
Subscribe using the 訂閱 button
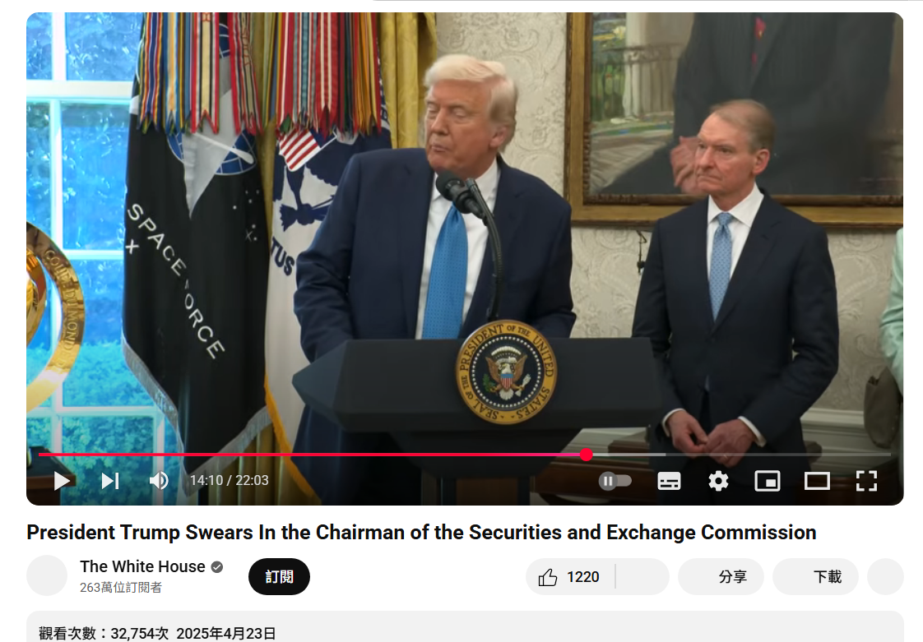[x=279, y=577]
